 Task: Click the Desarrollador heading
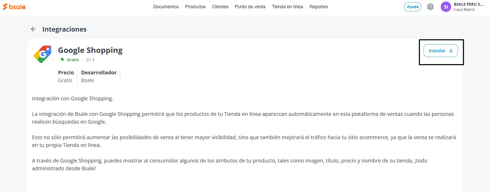coord(99,73)
